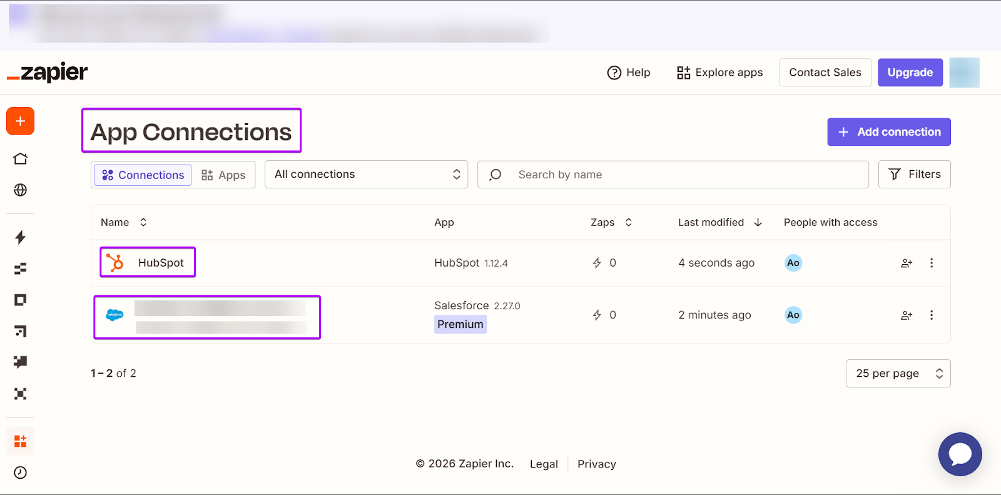Viewport: 1001px width, 495px height.
Task: Open the Privacy link
Action: pyautogui.click(x=596, y=464)
